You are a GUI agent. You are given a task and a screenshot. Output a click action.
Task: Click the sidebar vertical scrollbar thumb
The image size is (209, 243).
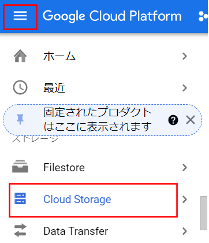(x=204, y=213)
